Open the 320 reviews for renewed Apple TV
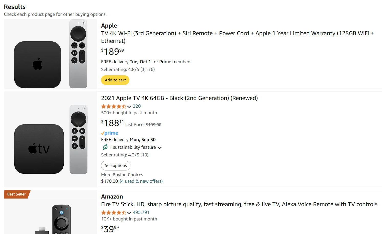This screenshot has width=382, height=234. point(137,106)
